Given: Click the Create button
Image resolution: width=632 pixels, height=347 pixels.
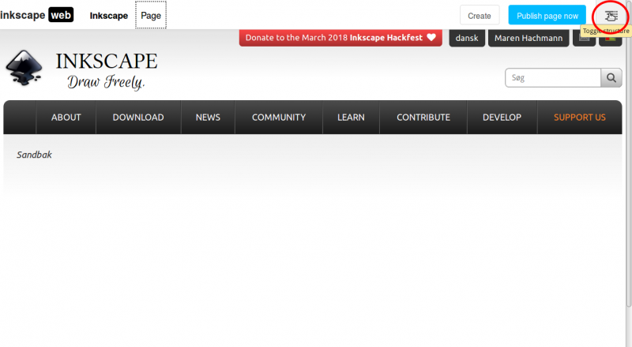Looking at the screenshot, I should pyautogui.click(x=480, y=16).
